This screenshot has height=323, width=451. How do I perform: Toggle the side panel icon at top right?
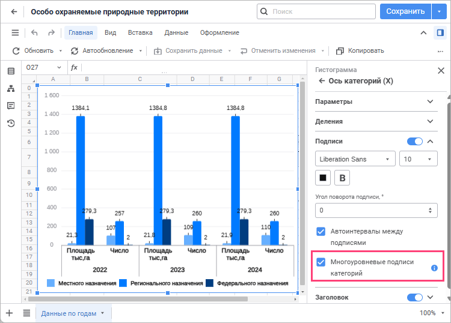(439, 33)
